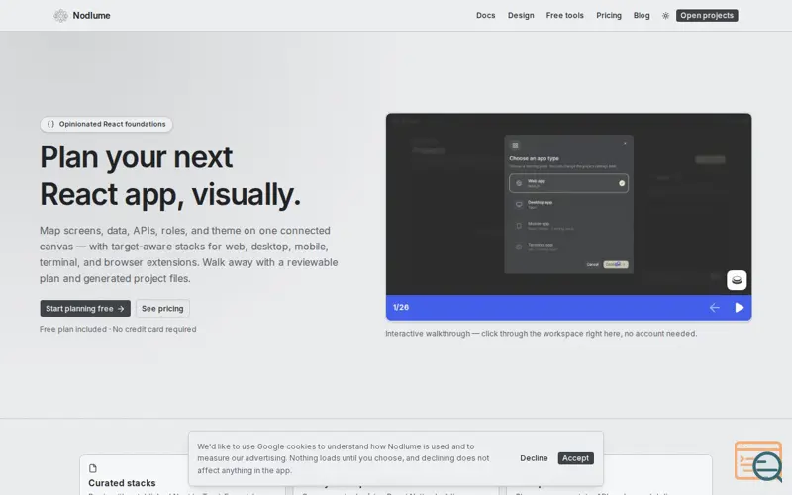
Task: Visit the Blog
Action: pyautogui.click(x=642, y=16)
